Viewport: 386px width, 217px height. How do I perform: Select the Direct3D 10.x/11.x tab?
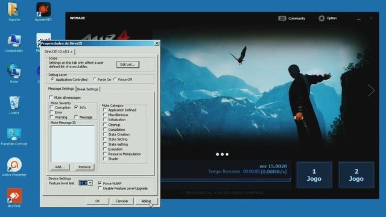tap(59, 52)
